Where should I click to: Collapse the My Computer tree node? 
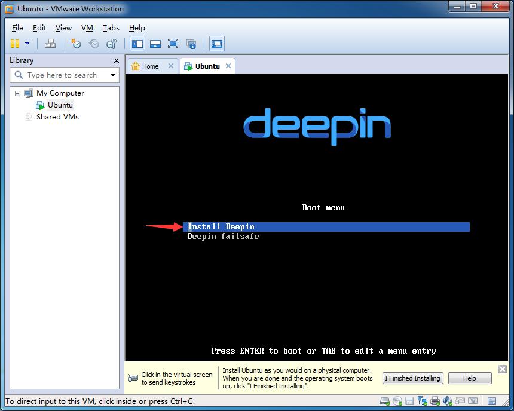(18, 93)
